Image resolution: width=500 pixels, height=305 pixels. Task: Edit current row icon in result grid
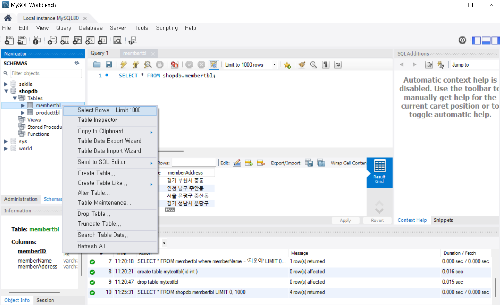(237, 163)
